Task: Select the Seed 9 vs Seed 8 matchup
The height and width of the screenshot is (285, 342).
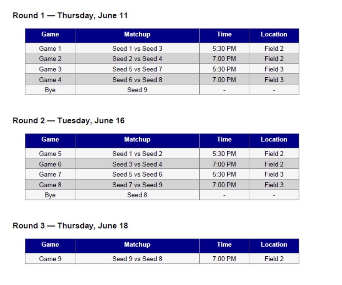Action: pyautogui.click(x=137, y=259)
